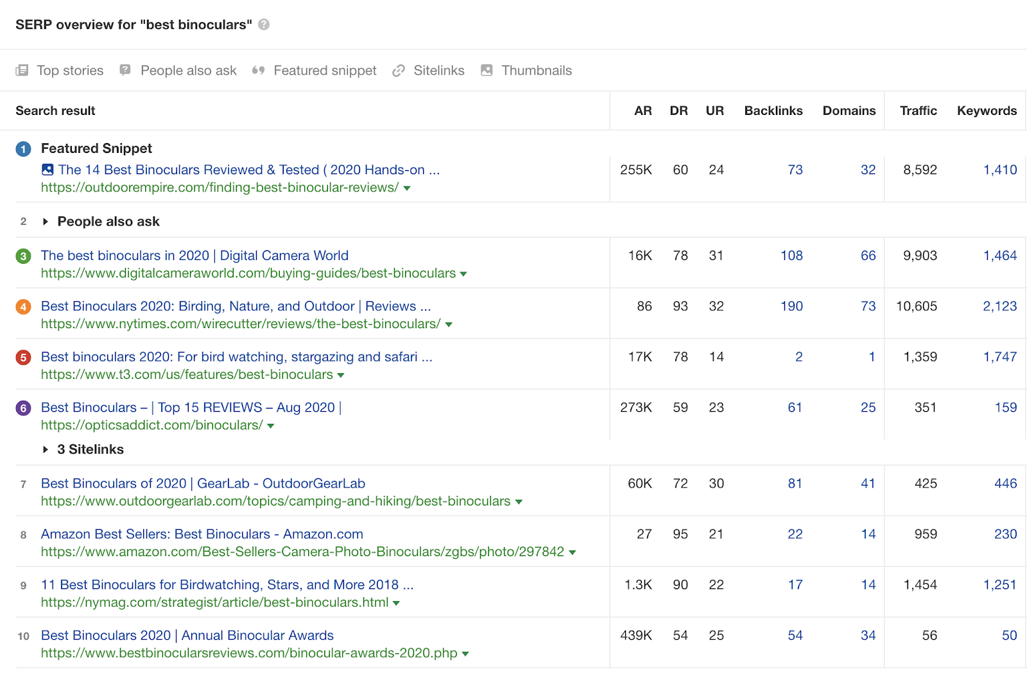Click the Traffic column header
The height and width of the screenshot is (675, 1027).
tap(919, 110)
